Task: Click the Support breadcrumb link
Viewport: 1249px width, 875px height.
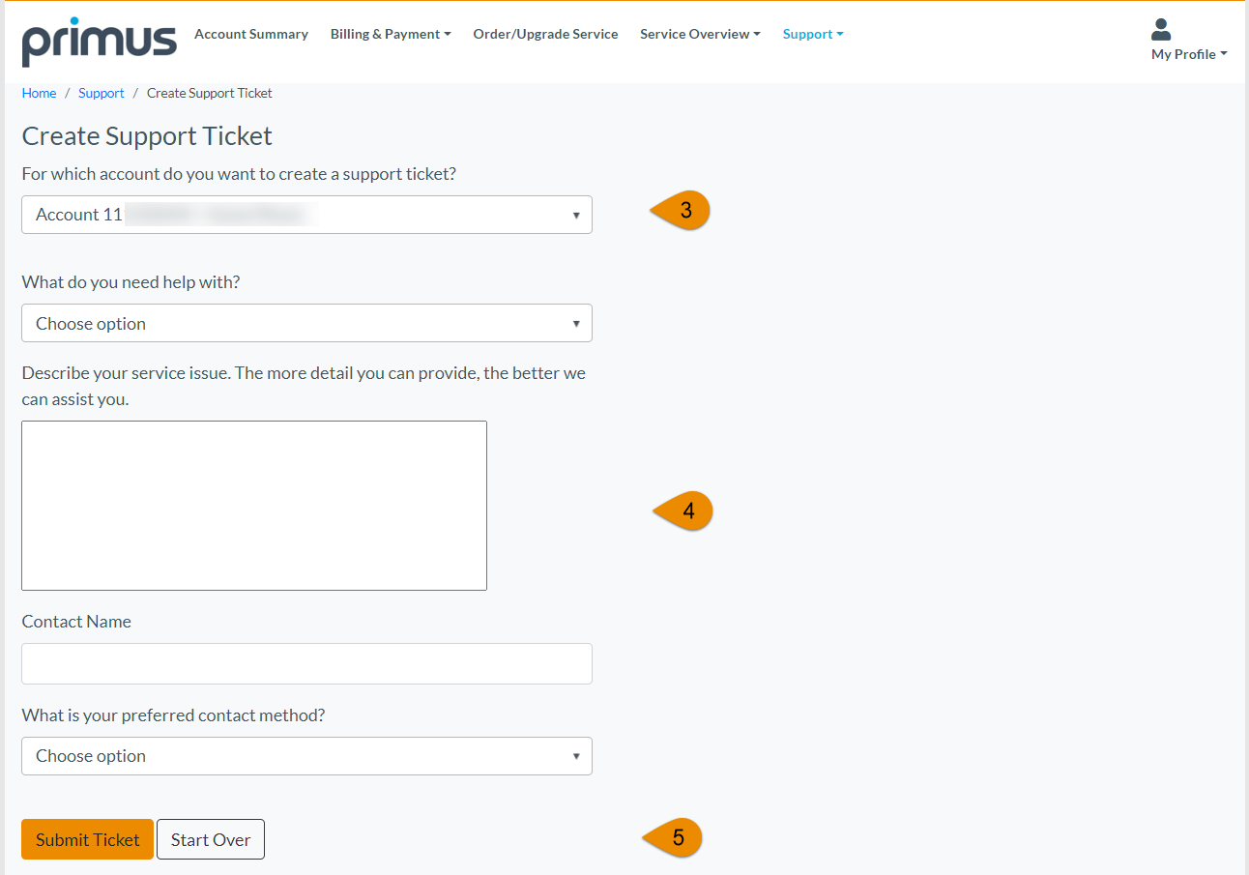Action: [102, 93]
